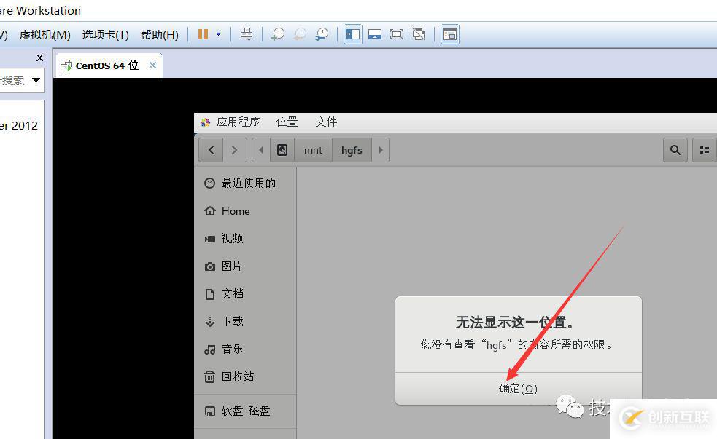Close the library side panel
717x439 pixels.
pos(40,58)
